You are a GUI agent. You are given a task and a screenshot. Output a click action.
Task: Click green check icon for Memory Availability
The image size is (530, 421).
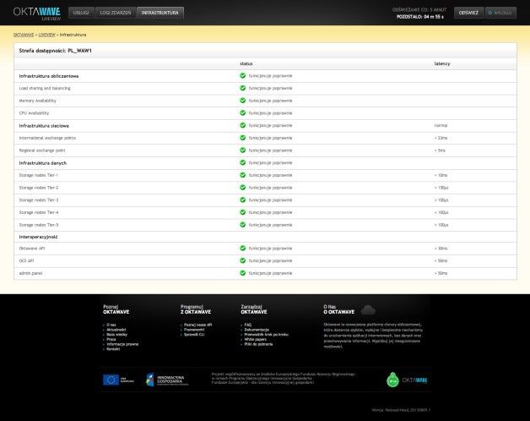[243, 101]
